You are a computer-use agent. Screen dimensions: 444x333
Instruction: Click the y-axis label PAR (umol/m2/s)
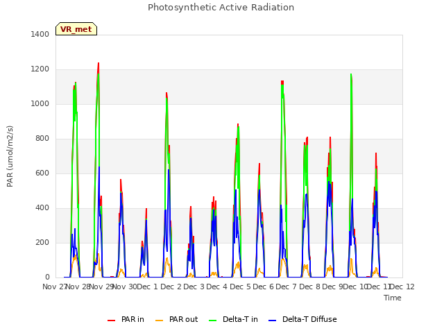point(10,156)
